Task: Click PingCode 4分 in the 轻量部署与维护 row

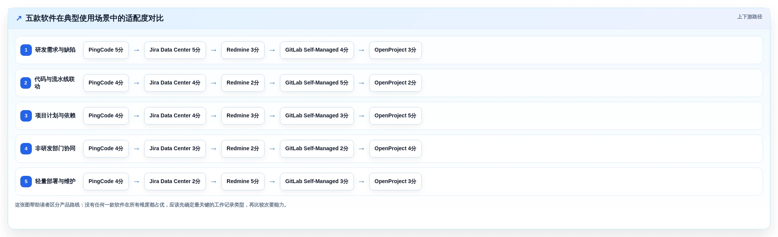Action: (106, 182)
